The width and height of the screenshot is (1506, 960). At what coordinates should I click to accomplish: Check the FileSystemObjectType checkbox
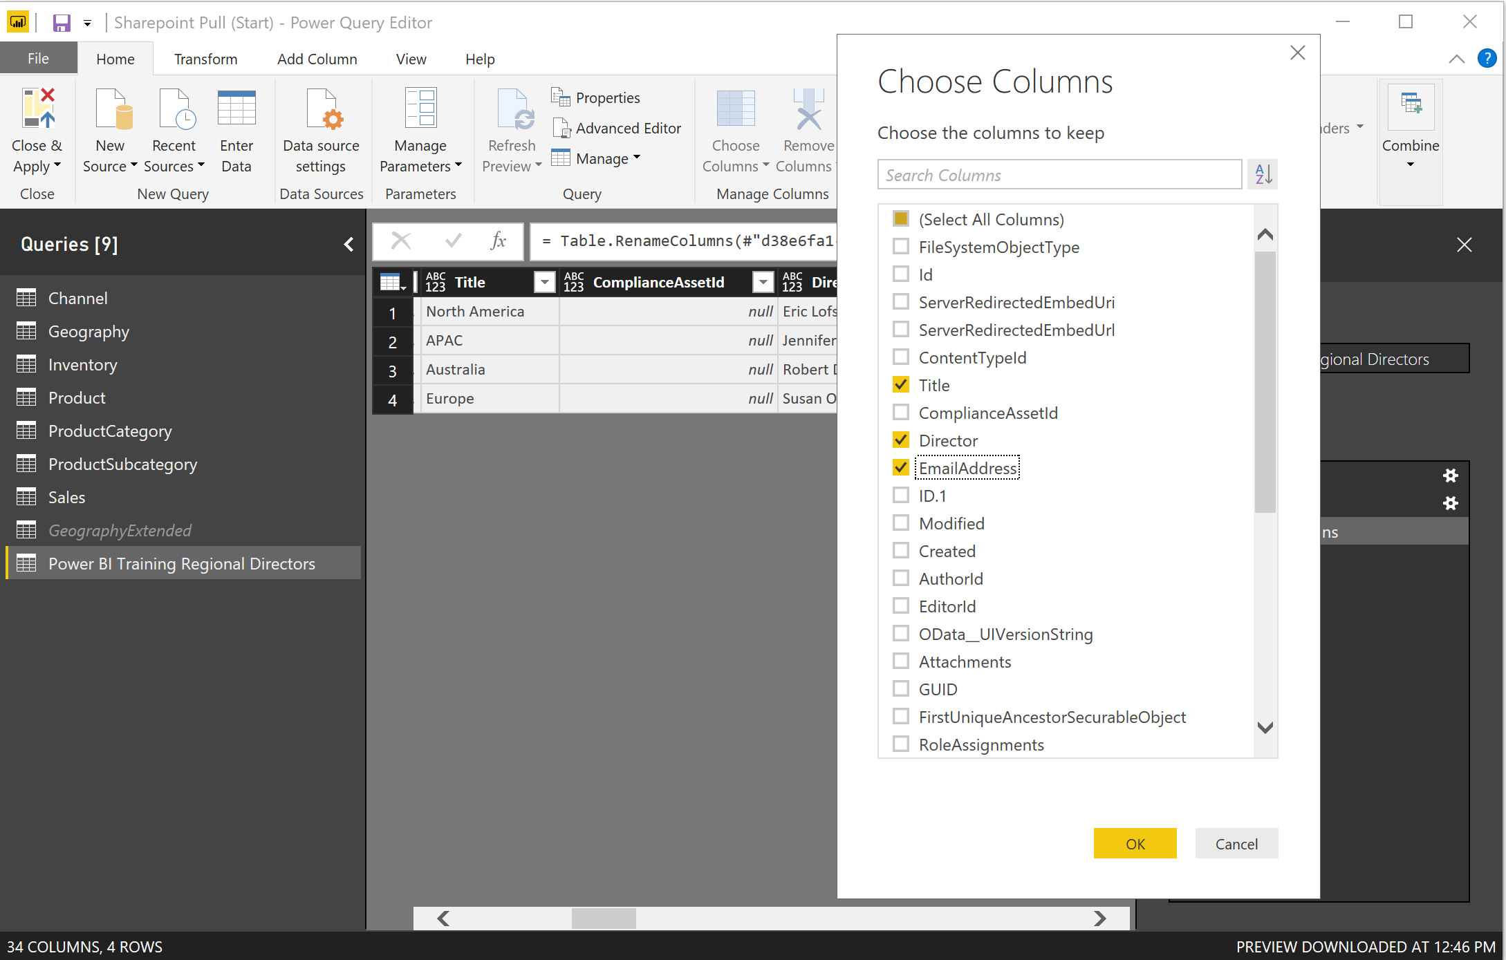pyautogui.click(x=901, y=247)
